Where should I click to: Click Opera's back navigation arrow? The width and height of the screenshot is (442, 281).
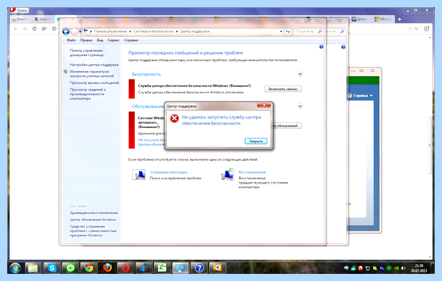[x=16, y=28]
